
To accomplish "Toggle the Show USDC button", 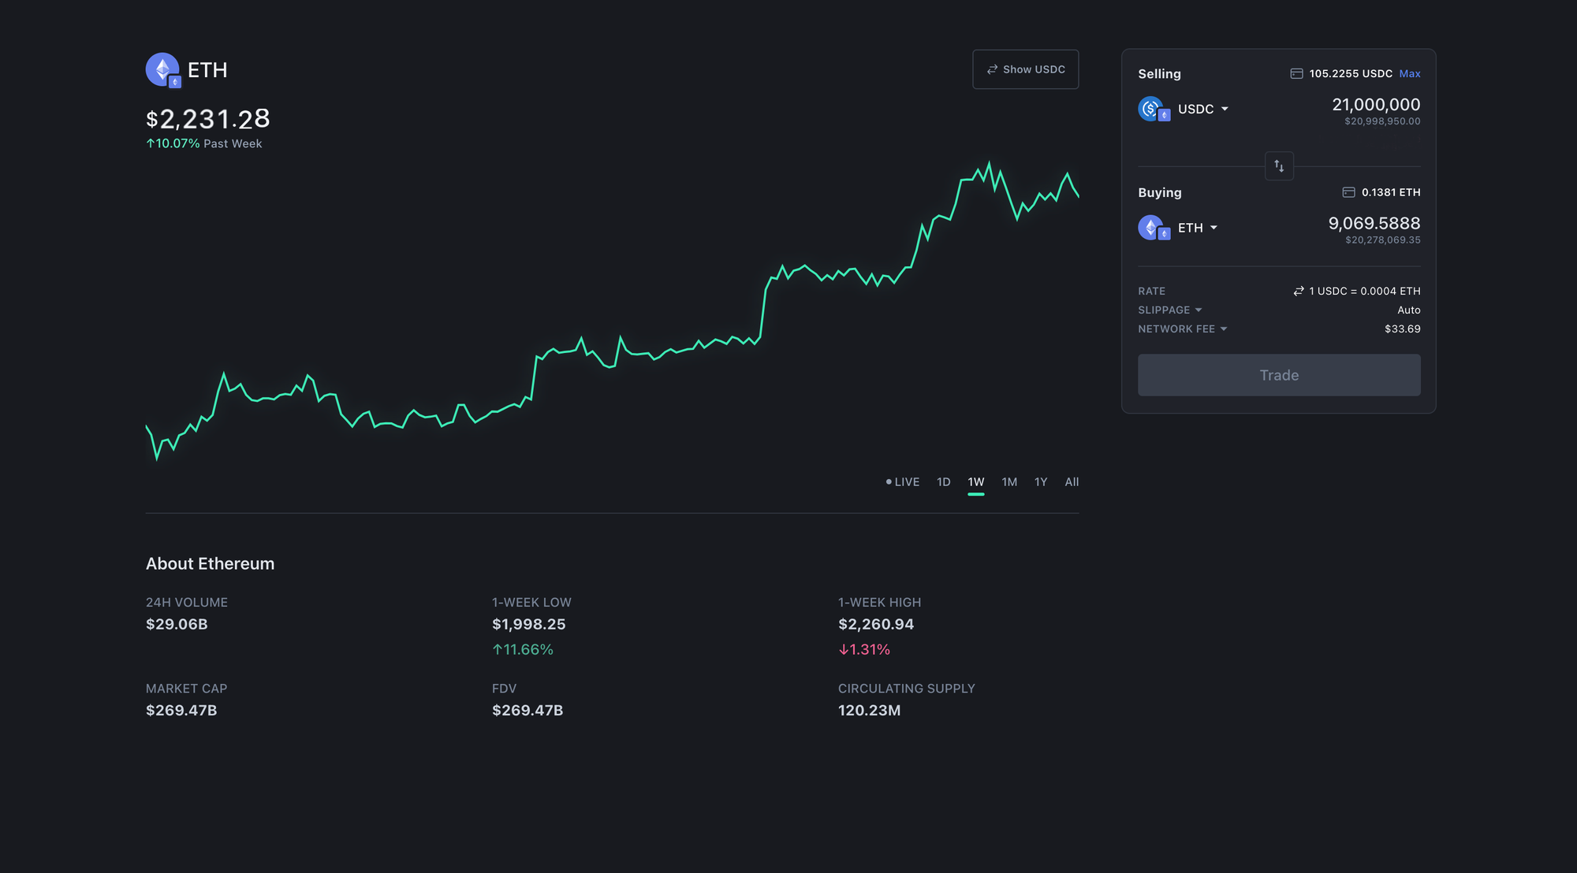I will coord(1025,69).
